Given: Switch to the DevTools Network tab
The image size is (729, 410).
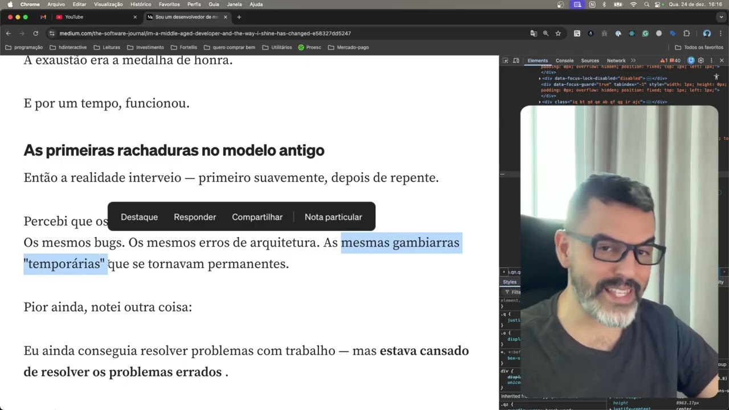Looking at the screenshot, I should [x=616, y=60].
